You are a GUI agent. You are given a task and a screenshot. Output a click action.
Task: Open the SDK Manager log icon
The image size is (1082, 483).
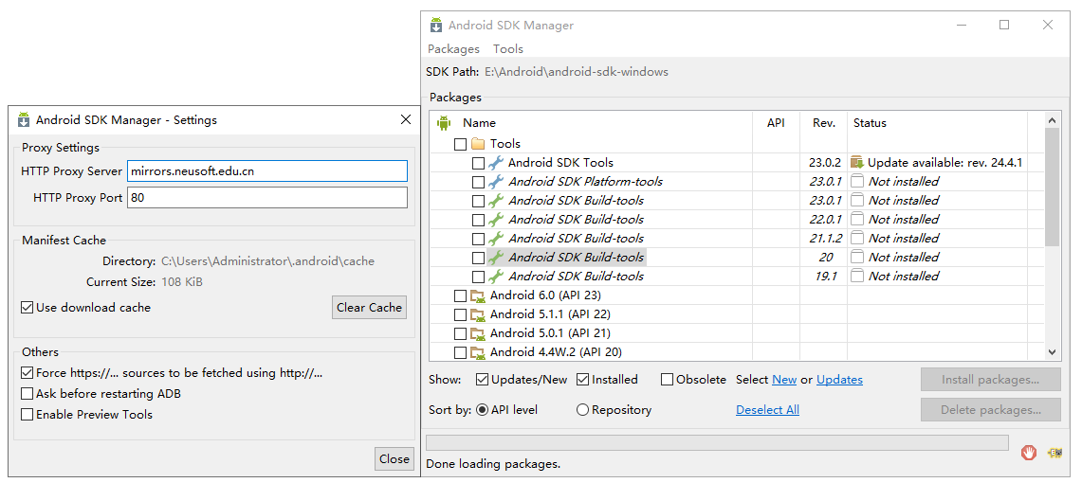pyautogui.click(x=1054, y=453)
